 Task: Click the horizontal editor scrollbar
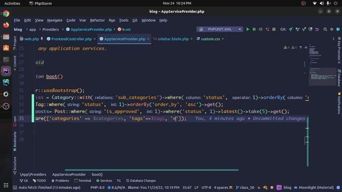pos(152,170)
